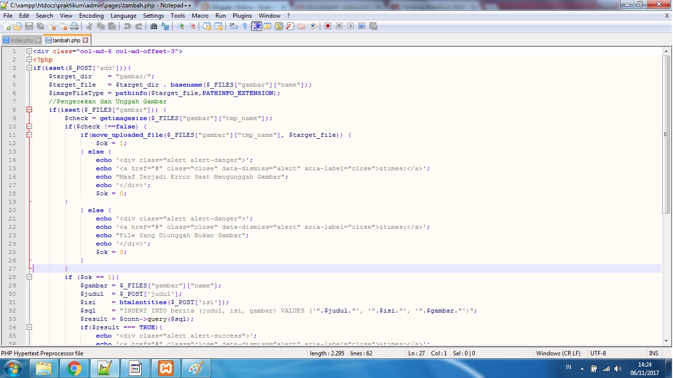Click the Document Map toolbar icon
673x378 pixels.
click(x=278, y=26)
